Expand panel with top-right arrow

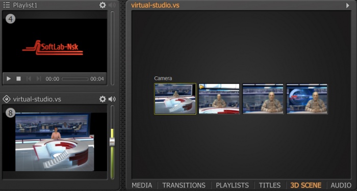click(348, 5)
